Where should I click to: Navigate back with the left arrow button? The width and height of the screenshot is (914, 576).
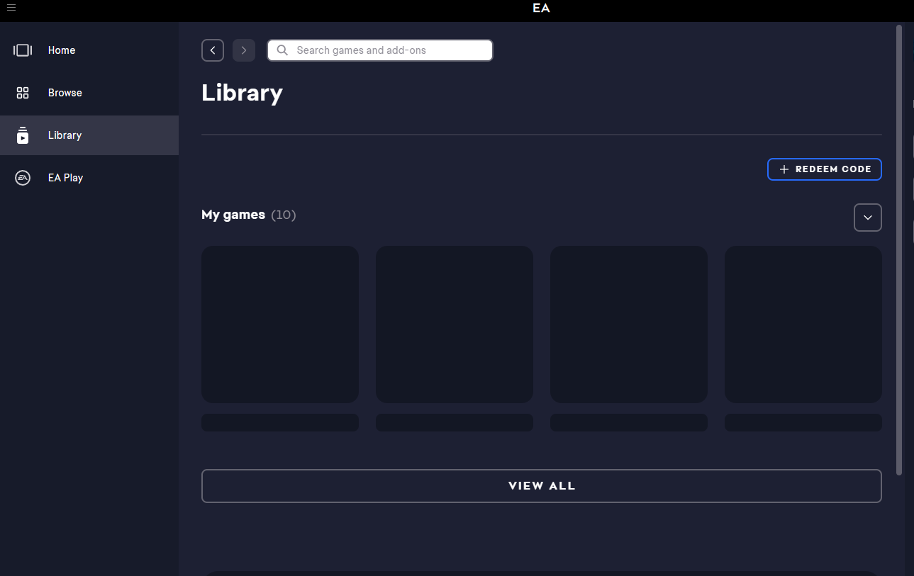(x=213, y=50)
